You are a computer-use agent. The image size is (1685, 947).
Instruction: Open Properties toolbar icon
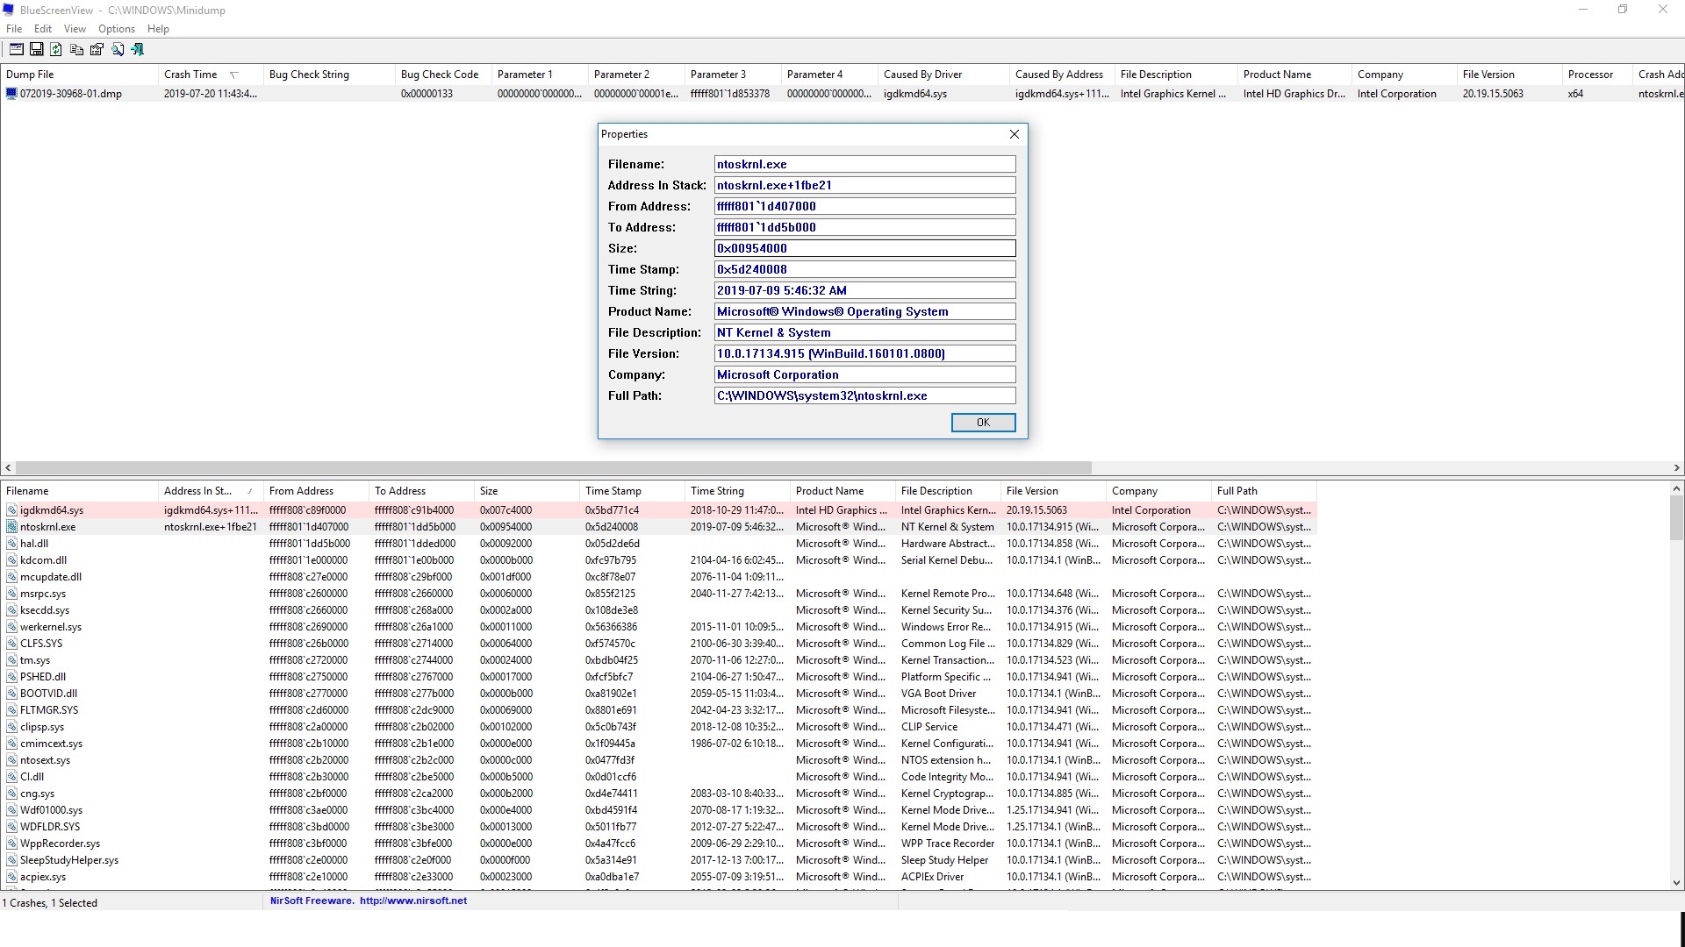[x=97, y=49]
